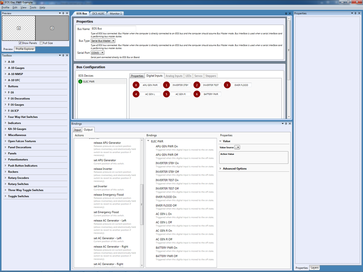Open the Servos tab
Screen dimensions: 363x272
point(199,76)
